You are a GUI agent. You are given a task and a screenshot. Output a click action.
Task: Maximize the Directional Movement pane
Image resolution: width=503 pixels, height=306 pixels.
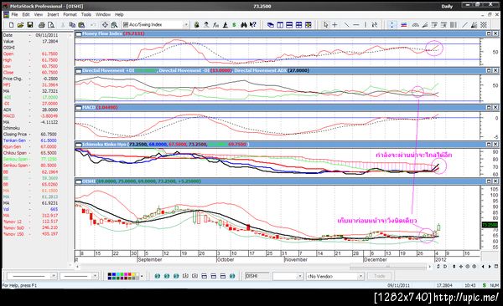tap(489, 70)
